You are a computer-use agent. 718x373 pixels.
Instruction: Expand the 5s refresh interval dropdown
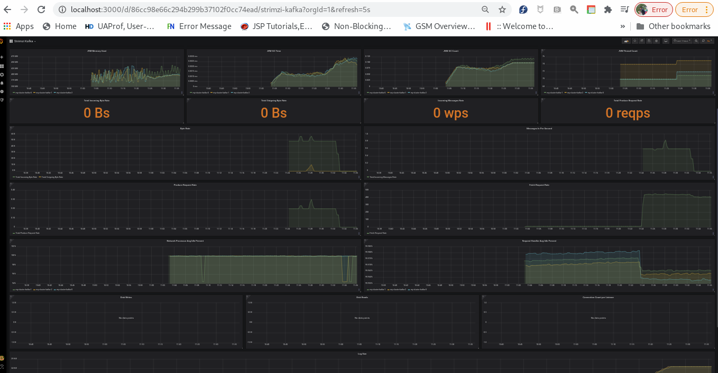[x=711, y=41]
